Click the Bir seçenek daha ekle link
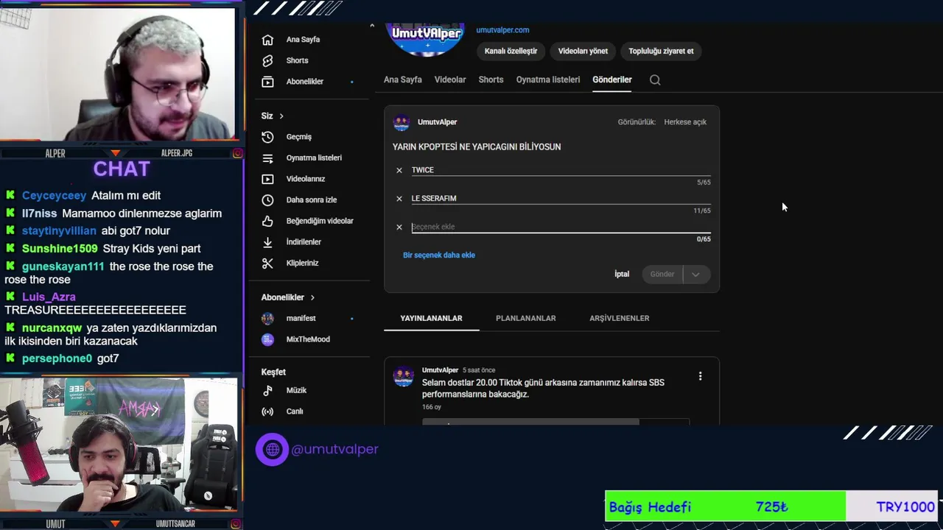The width and height of the screenshot is (943, 530). click(439, 255)
